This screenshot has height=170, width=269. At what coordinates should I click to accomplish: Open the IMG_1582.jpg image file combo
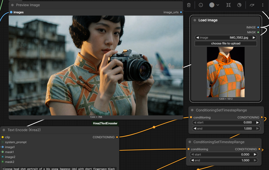tap(226, 38)
